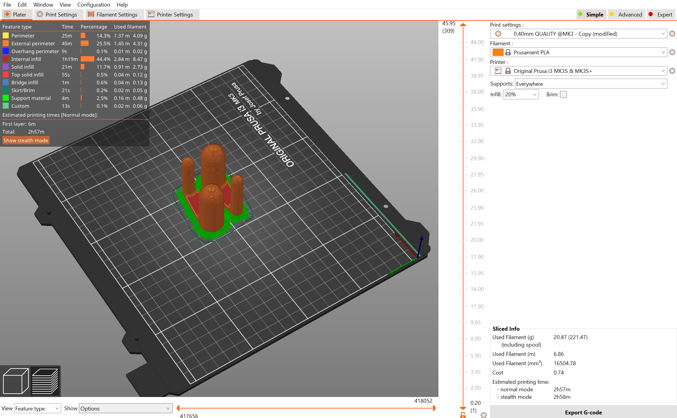
Task: Click gear icon next to Printer preset
Action: pyautogui.click(x=672, y=71)
